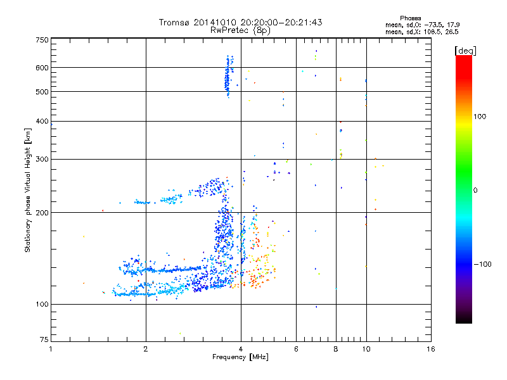Click the -100 label beside the colorbar
This screenshot has width=507, height=380.
point(482,264)
